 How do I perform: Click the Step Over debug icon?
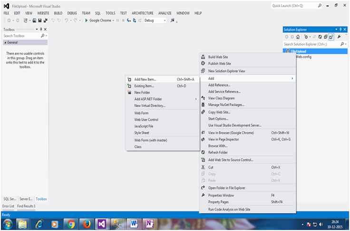coord(135,20)
